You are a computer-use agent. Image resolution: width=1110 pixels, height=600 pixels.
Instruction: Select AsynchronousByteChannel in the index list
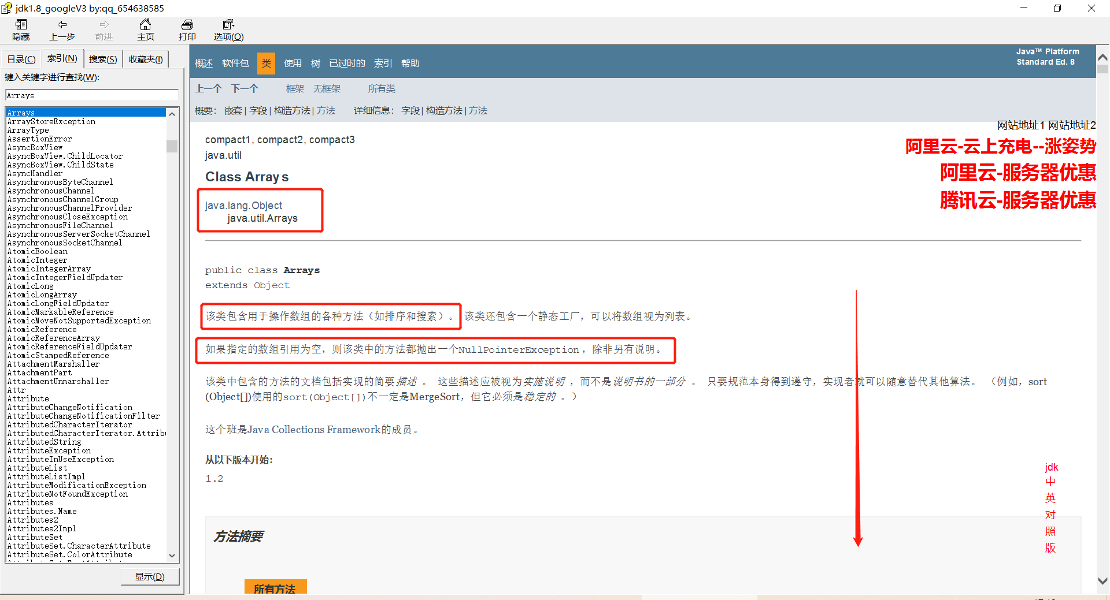tap(60, 182)
